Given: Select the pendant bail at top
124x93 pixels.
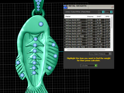Looking at the screenshot, I should [38, 7].
